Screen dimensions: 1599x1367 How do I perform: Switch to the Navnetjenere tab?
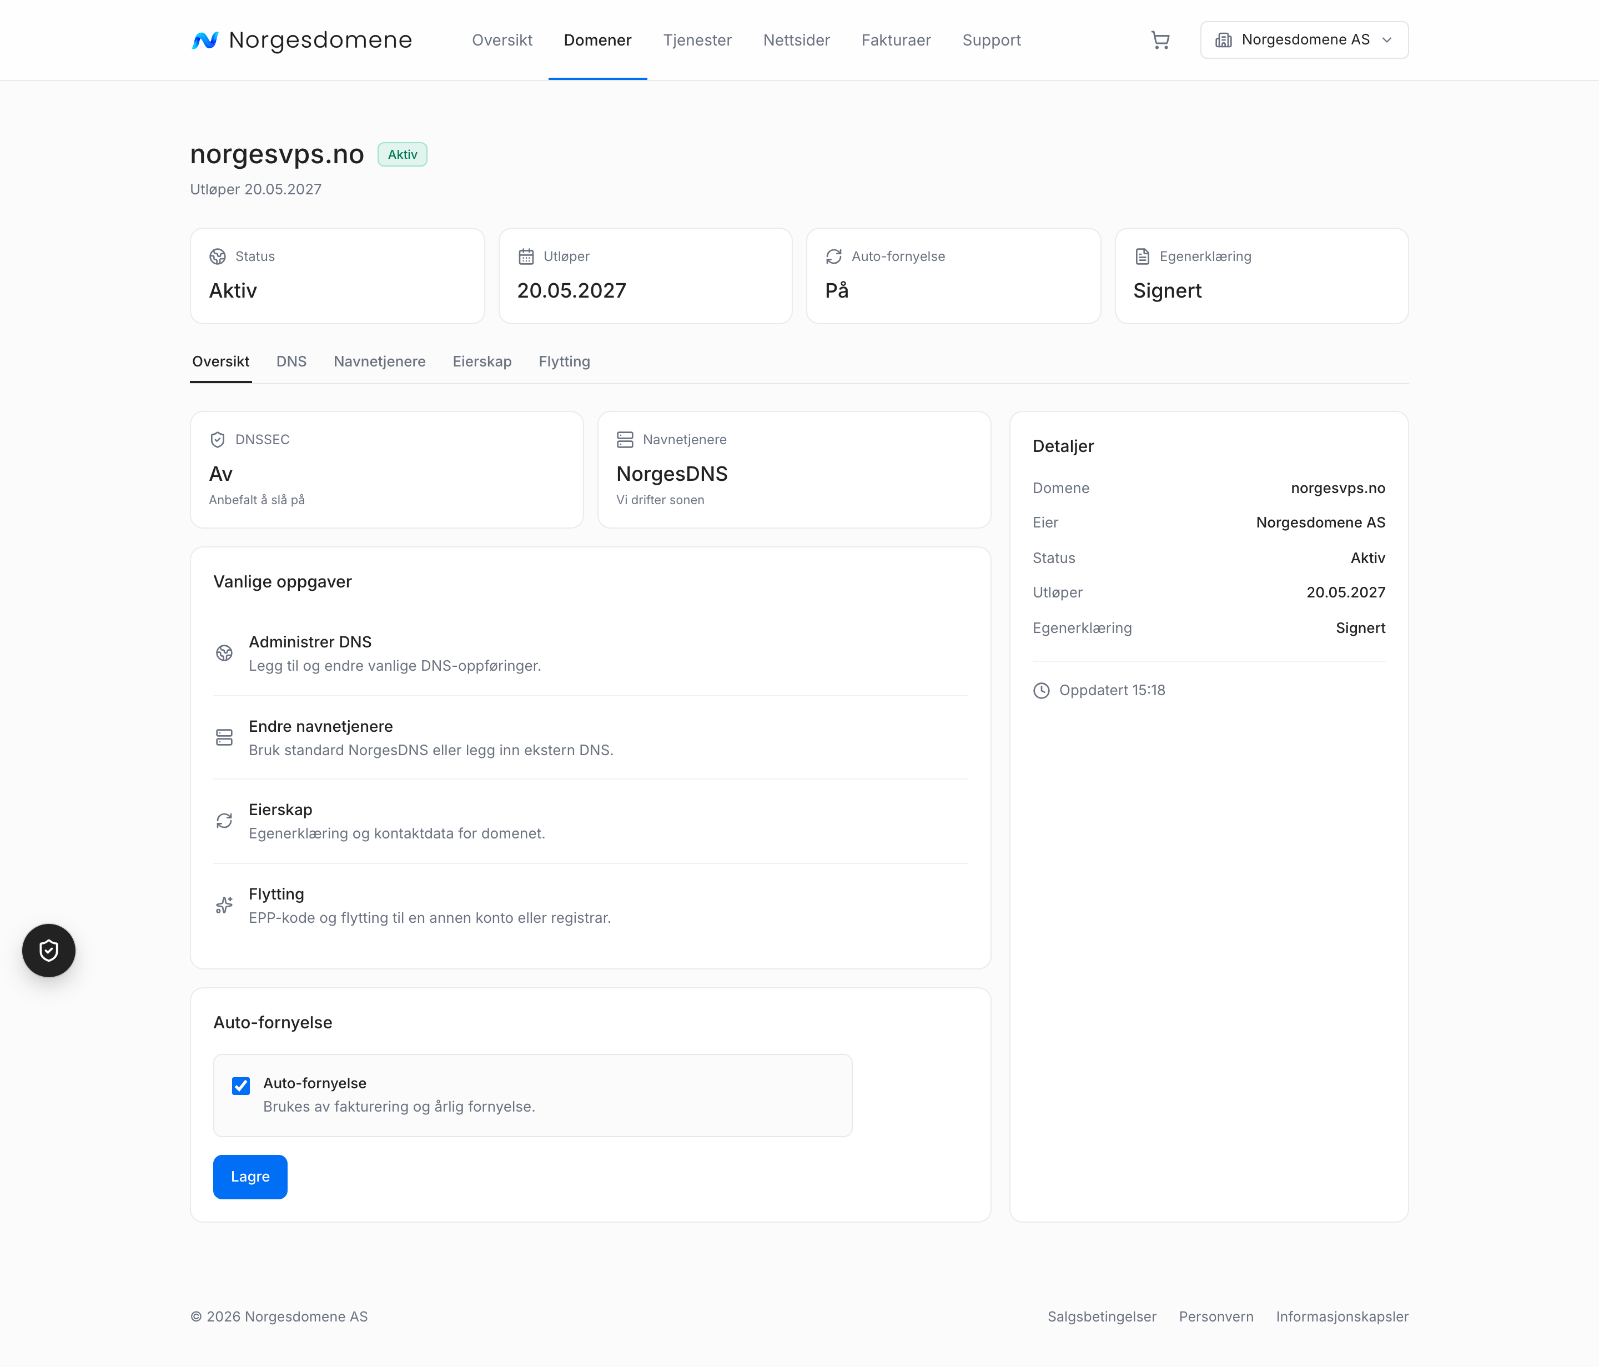pos(380,361)
